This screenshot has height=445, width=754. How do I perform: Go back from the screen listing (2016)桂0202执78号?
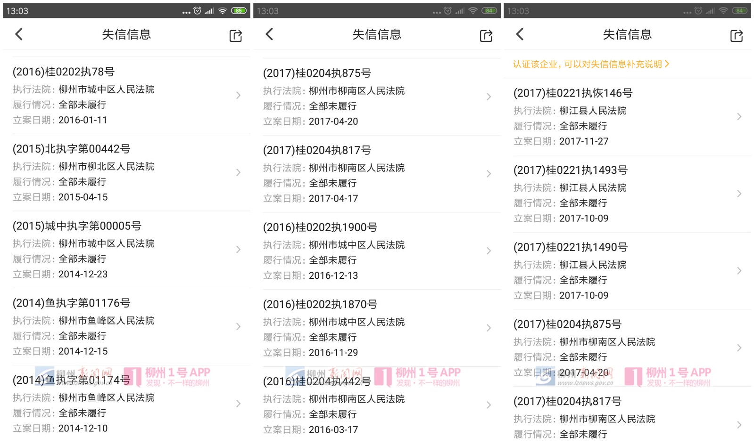19,34
